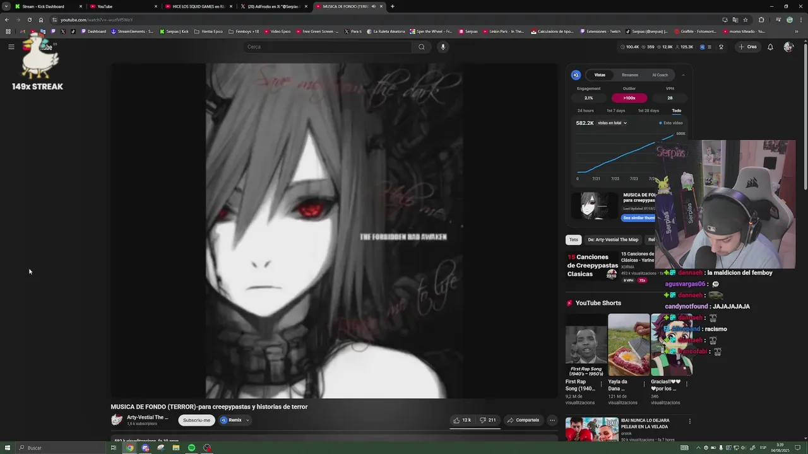Viewport: 808px width, 454px height.
Task: Open options for IBAI NUNCA LO DEJARA video
Action: point(689,421)
